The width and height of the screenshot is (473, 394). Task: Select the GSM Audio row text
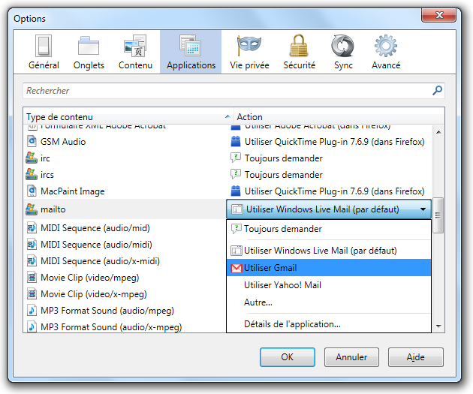(63, 142)
